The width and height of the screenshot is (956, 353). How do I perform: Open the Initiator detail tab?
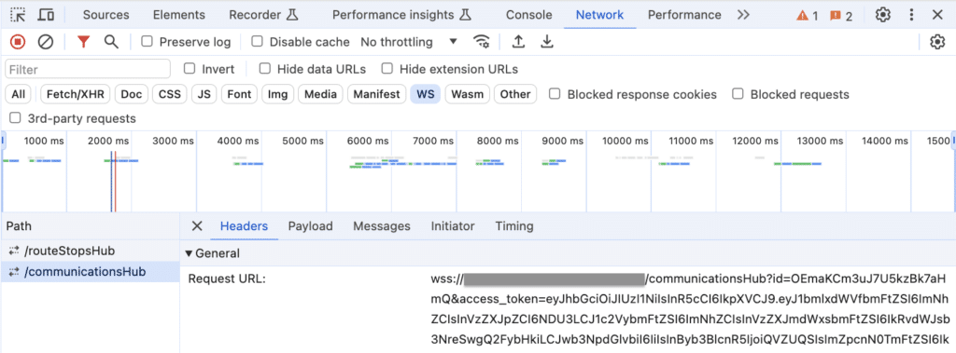(453, 226)
